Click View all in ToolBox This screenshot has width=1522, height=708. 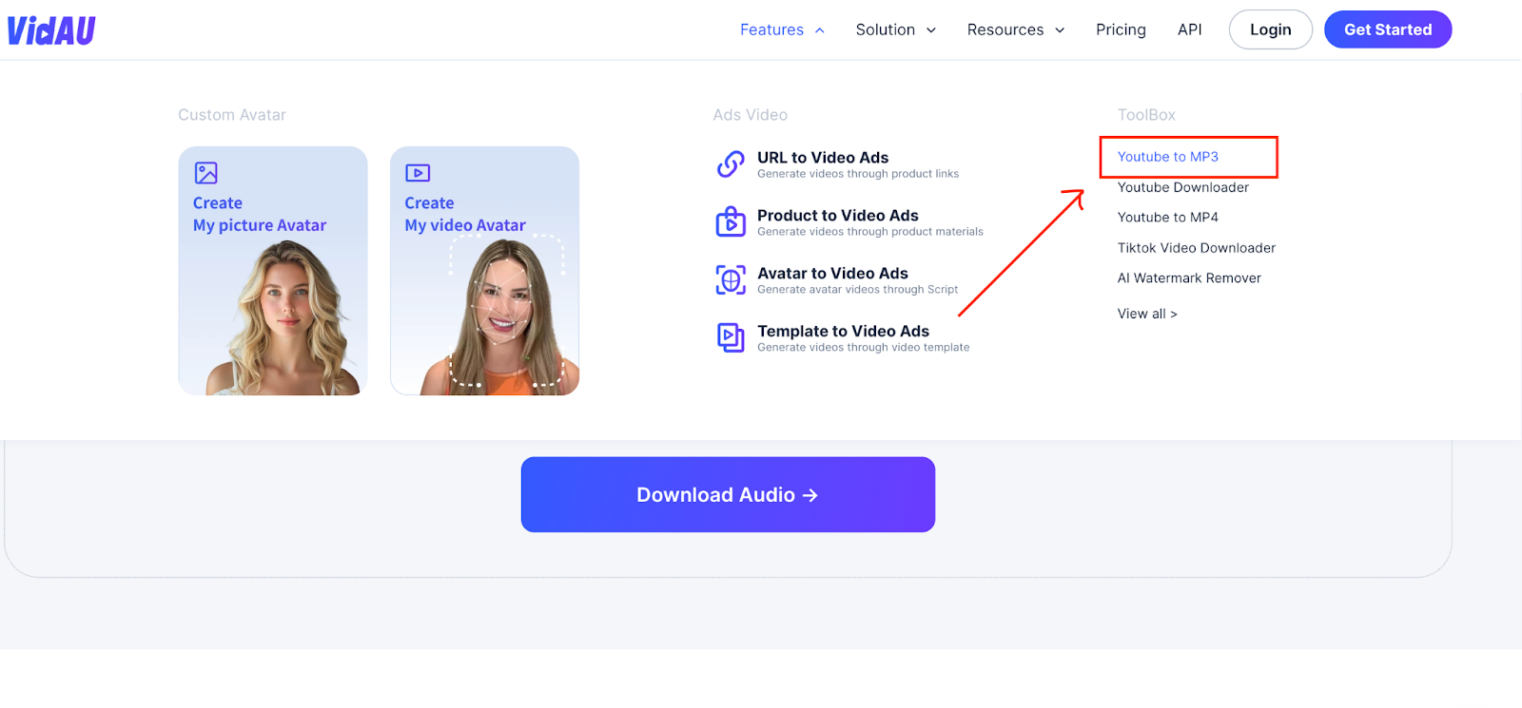click(x=1147, y=314)
